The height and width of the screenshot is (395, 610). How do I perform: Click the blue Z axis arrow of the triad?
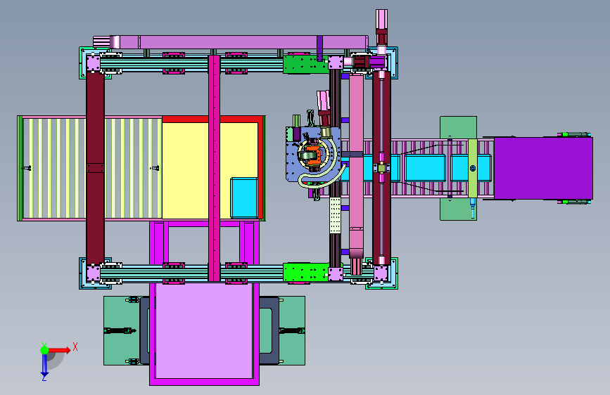click(x=45, y=365)
